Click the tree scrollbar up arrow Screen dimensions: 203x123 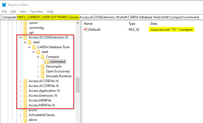pos(78,23)
